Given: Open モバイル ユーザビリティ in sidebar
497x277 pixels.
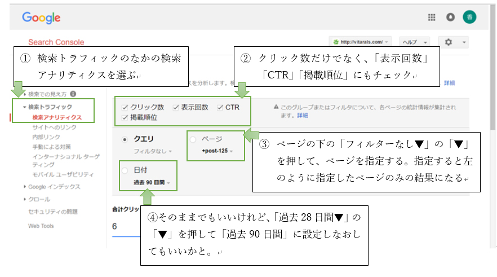Looking at the screenshot, I should pos(63,175).
